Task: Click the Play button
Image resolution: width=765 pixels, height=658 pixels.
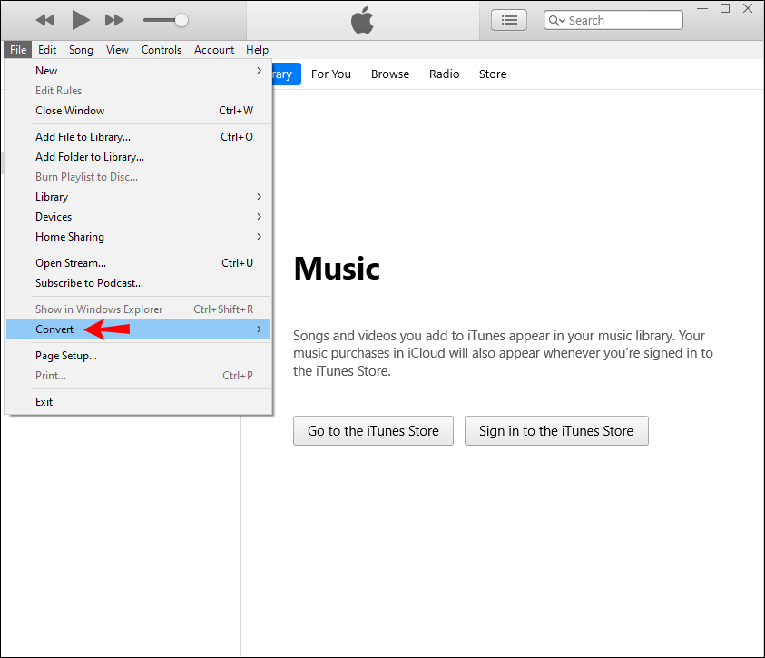Action: (81, 20)
